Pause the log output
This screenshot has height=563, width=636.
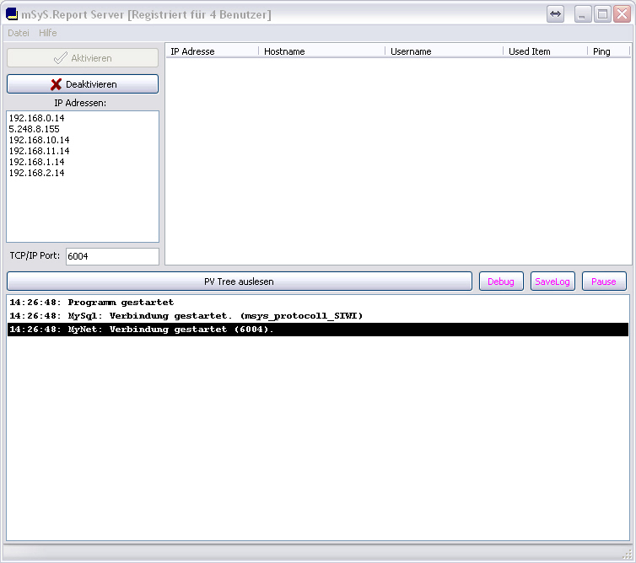[x=603, y=281]
